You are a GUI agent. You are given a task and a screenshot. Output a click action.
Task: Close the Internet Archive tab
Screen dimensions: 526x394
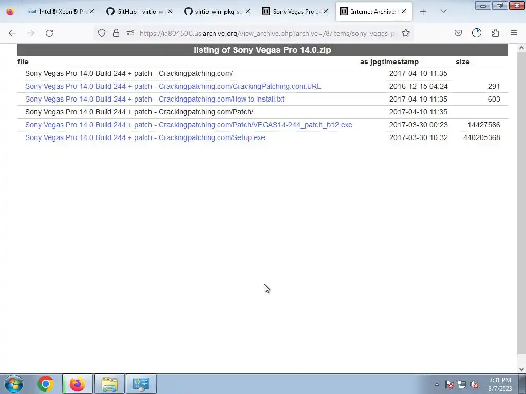(404, 11)
